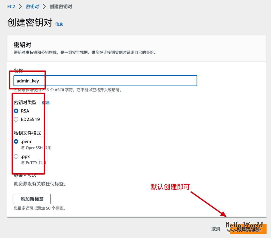The height and width of the screenshot is (238, 271).
Task: Navigate back using the 密钥对 breadcrumb link
Action: point(32,7)
